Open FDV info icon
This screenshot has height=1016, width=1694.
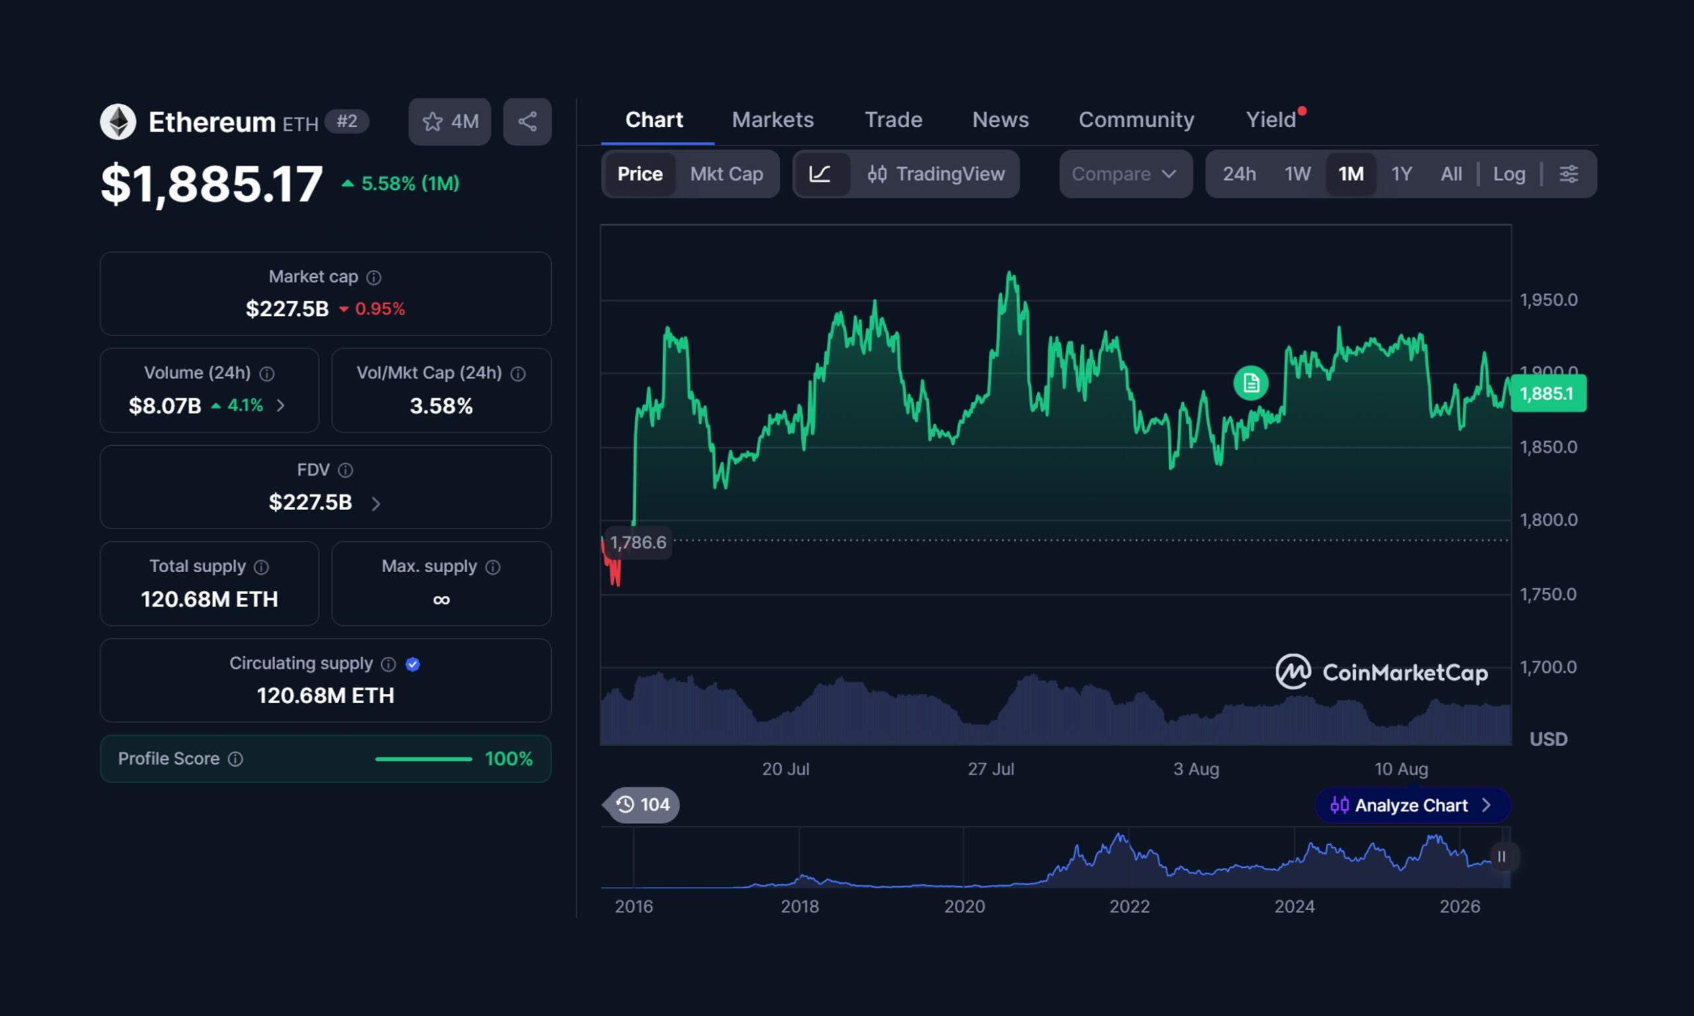coord(346,470)
